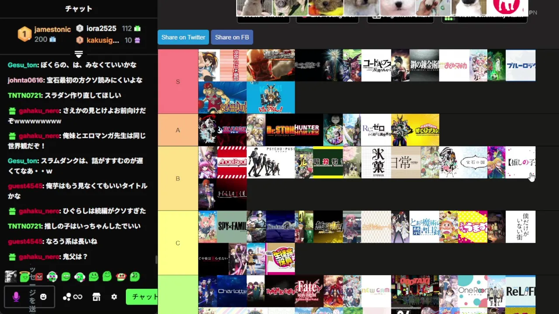Image resolution: width=559 pixels, height=314 pixels.
Task: Click Gesu_ton on the スラムダンク message
Action: (23, 161)
